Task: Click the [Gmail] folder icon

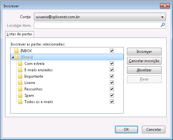Action: point(17,57)
